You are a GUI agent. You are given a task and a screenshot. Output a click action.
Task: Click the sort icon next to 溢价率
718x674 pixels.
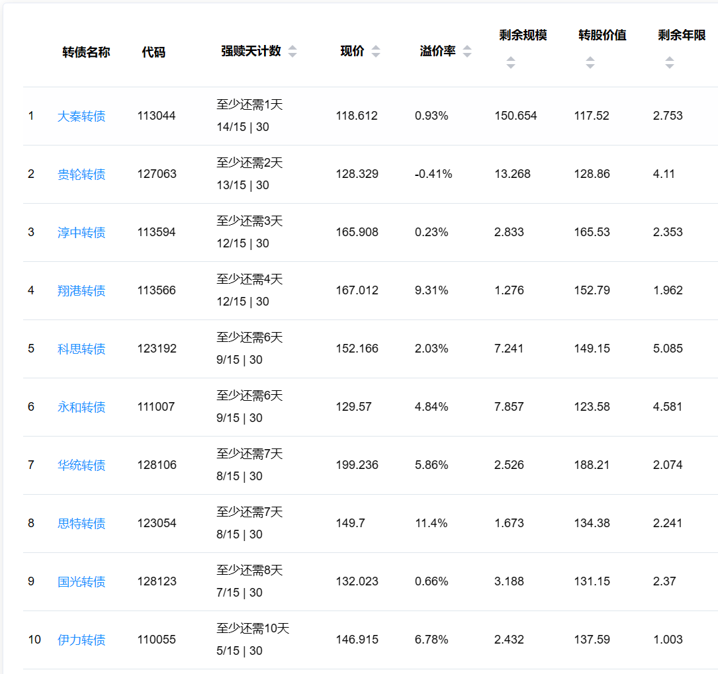467,52
